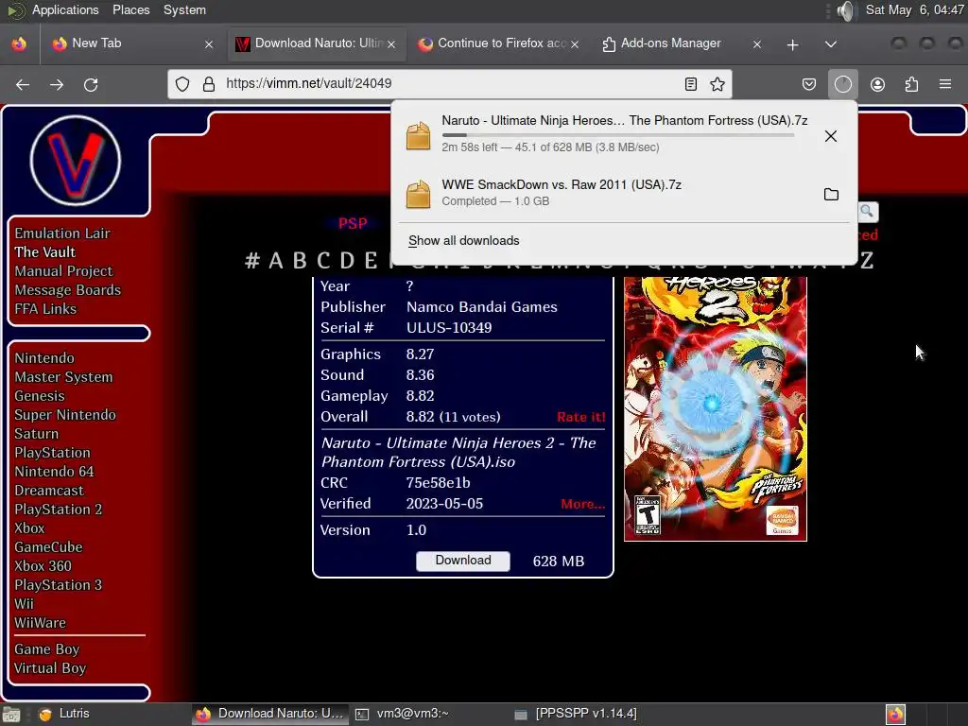
Task: Open FFA Links
Action: tap(45, 309)
